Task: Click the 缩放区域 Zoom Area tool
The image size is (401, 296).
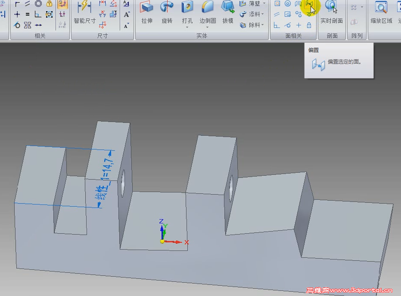Action: (x=381, y=12)
